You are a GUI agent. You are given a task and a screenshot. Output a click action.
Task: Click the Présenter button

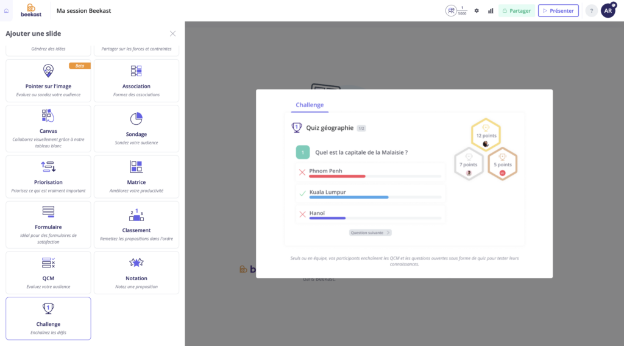coord(558,11)
